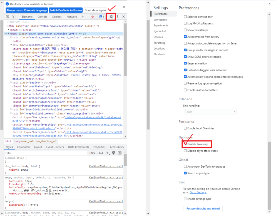Expand the ellipsis inside the head element
The height and width of the screenshot is (219, 276).
click(x=21, y=30)
